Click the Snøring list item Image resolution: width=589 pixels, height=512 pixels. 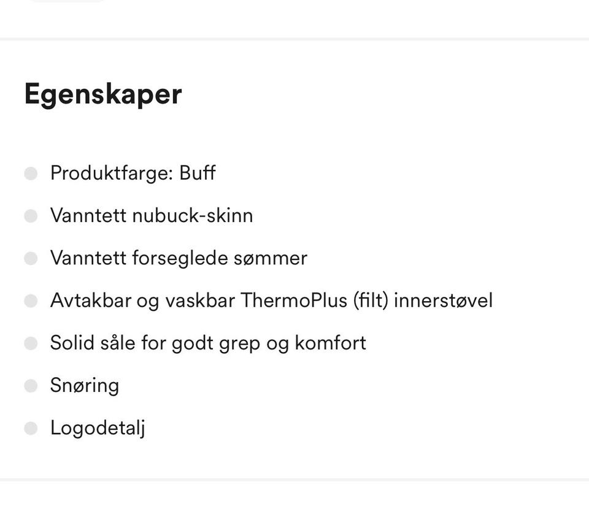click(85, 386)
